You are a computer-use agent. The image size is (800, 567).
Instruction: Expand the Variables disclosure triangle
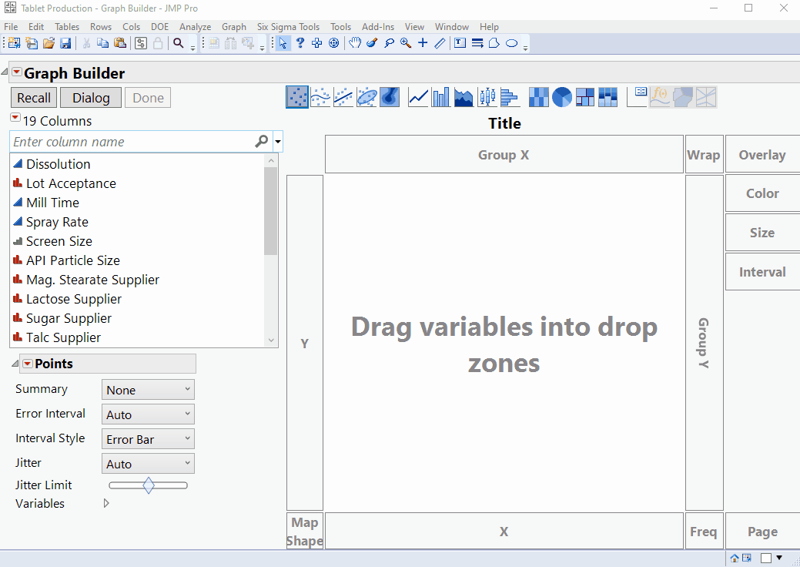coord(106,503)
